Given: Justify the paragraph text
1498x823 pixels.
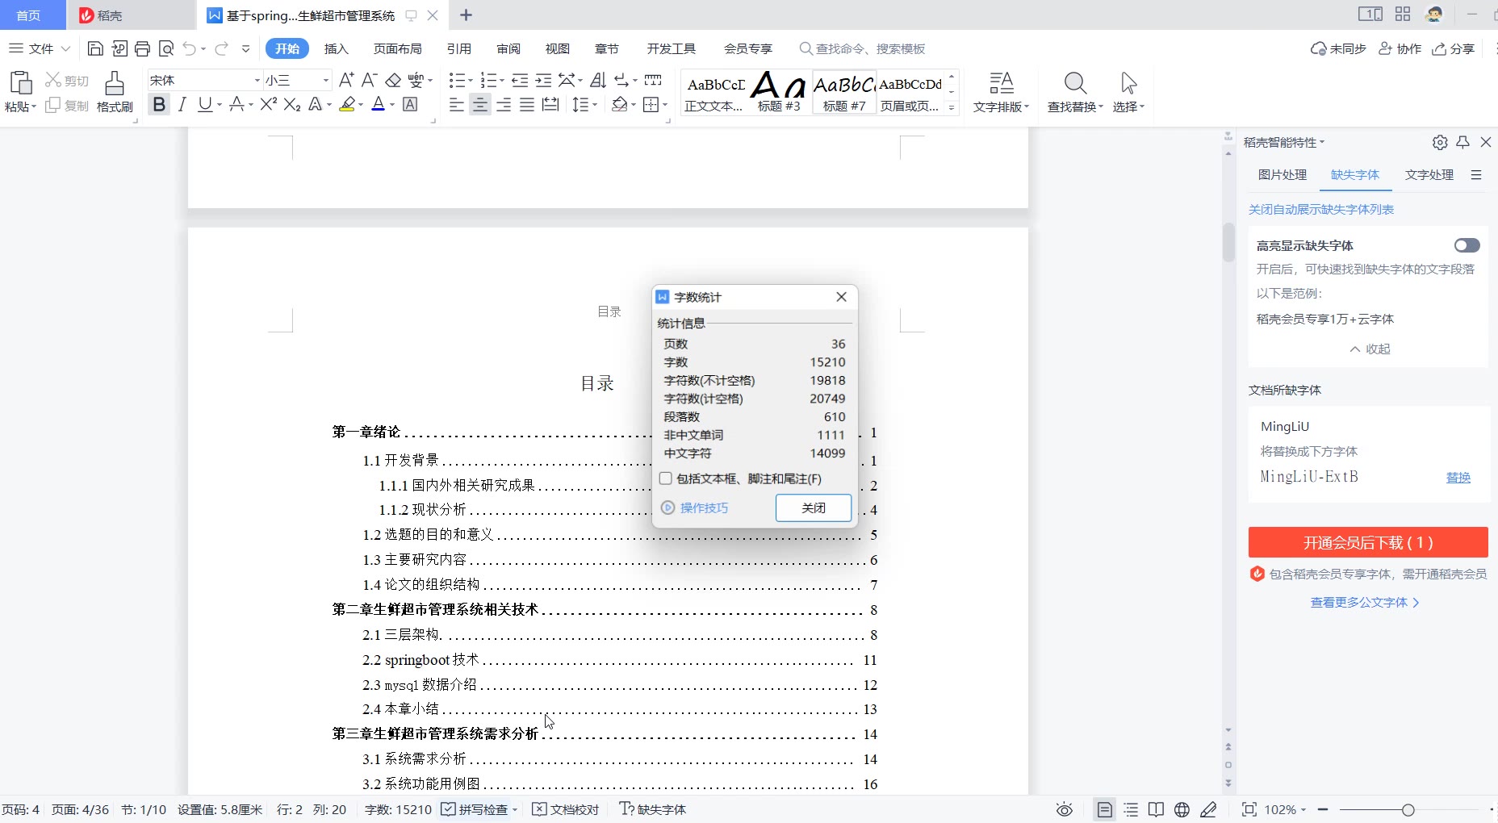Looking at the screenshot, I should [x=527, y=104].
